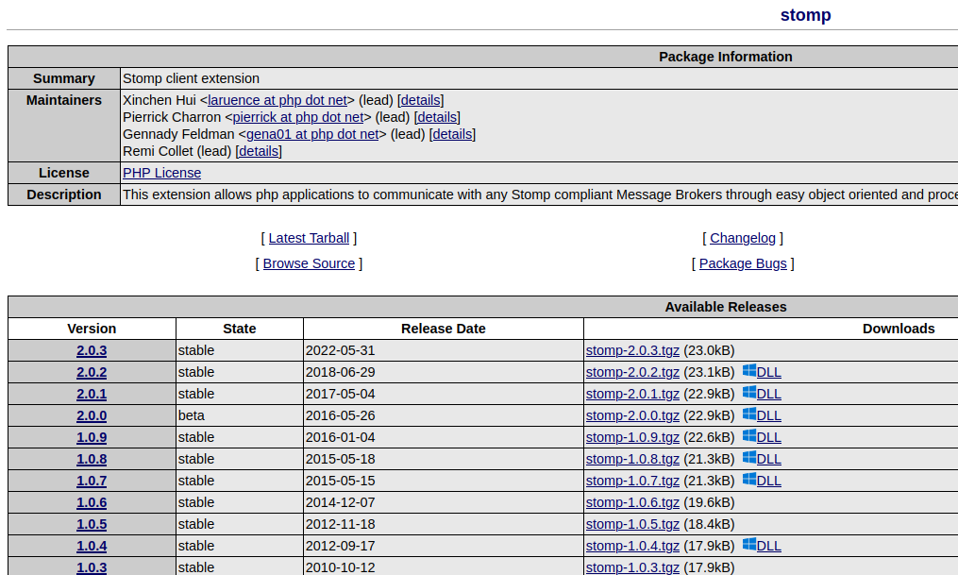Open version 2.0.2 release page

(92, 372)
